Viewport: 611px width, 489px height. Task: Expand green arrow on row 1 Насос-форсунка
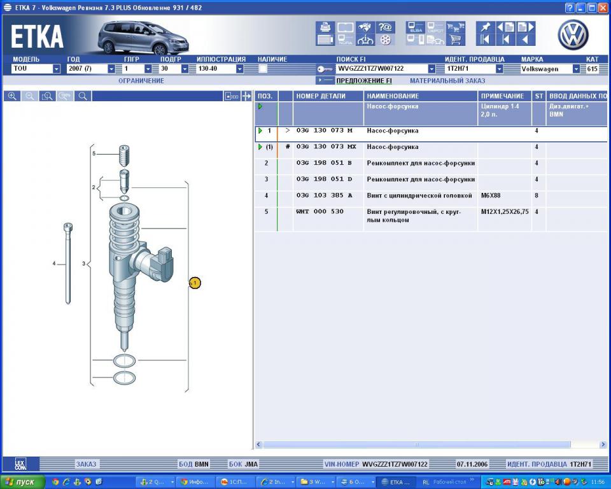(x=260, y=131)
